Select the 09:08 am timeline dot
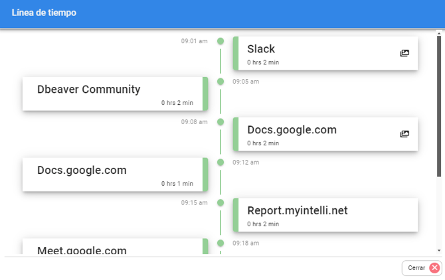The width and height of the screenshot is (445, 280). 221,122
